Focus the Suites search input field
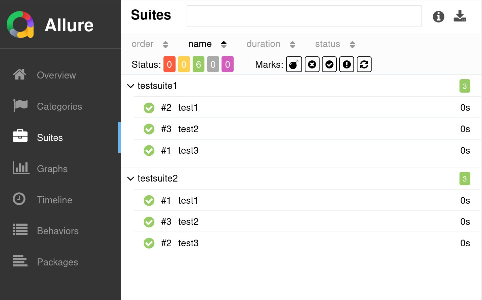Image resolution: width=482 pixels, height=300 pixels. (304, 16)
